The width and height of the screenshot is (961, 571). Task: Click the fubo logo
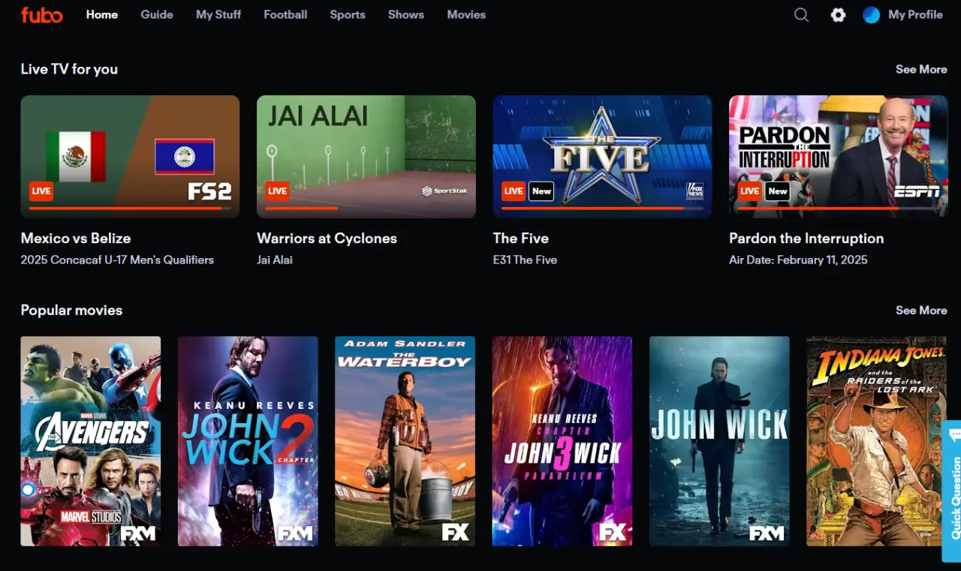(x=41, y=14)
